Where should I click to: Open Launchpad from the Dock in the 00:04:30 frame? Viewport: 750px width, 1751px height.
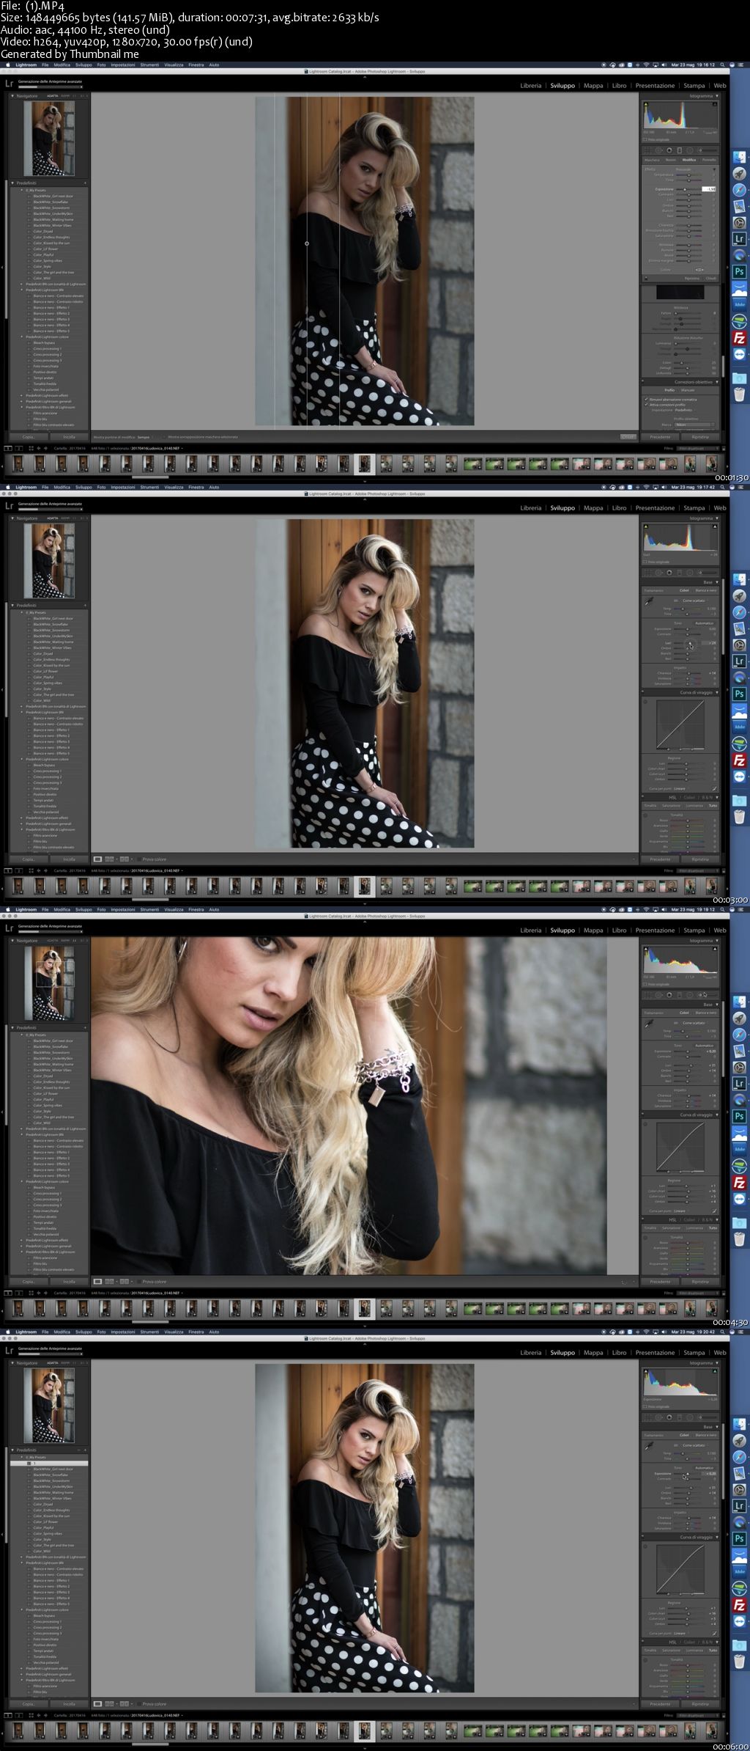[x=739, y=1018]
